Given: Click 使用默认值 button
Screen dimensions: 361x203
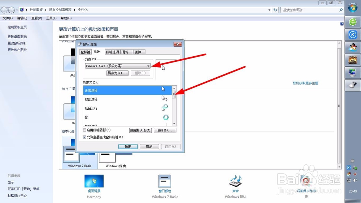Looking at the screenshot, I should click(x=140, y=130).
